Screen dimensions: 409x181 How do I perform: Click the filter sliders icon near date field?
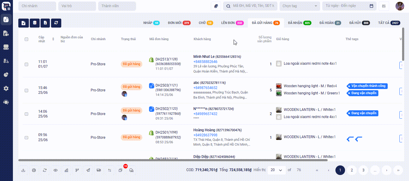(384, 6)
